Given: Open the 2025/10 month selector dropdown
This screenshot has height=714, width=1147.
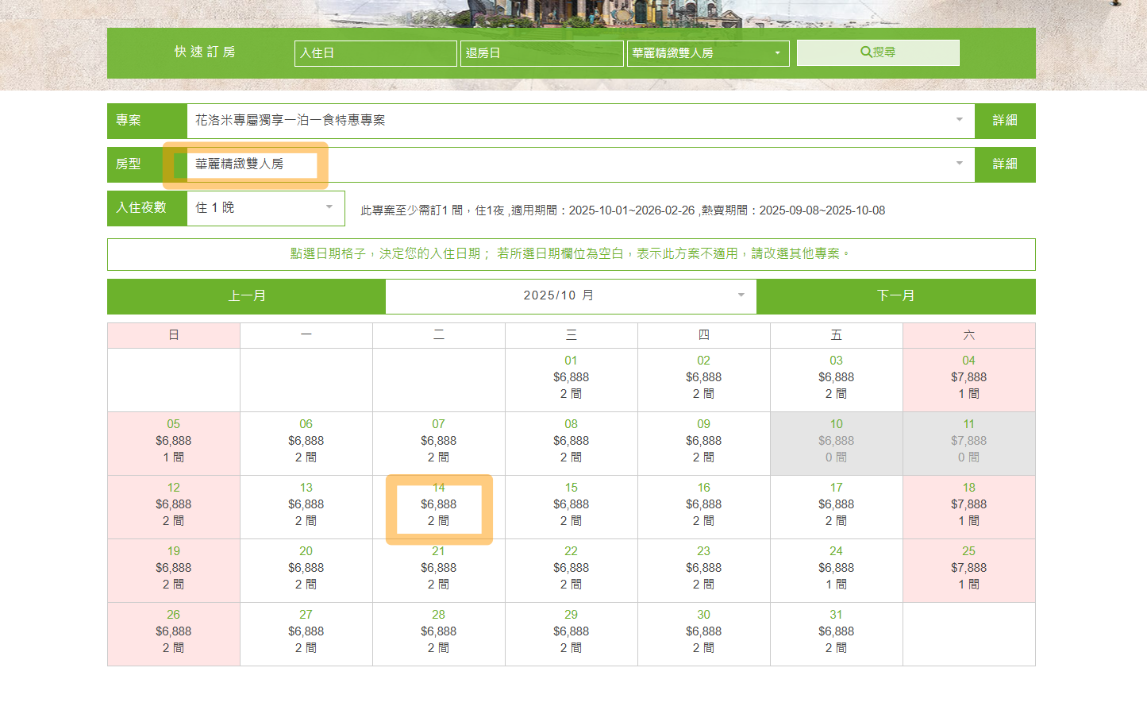Looking at the screenshot, I should (x=570, y=296).
